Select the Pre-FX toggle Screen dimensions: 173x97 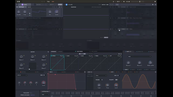coord(102,37)
